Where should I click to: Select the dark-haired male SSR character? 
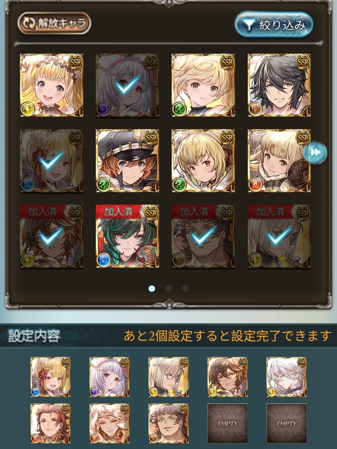point(279,85)
